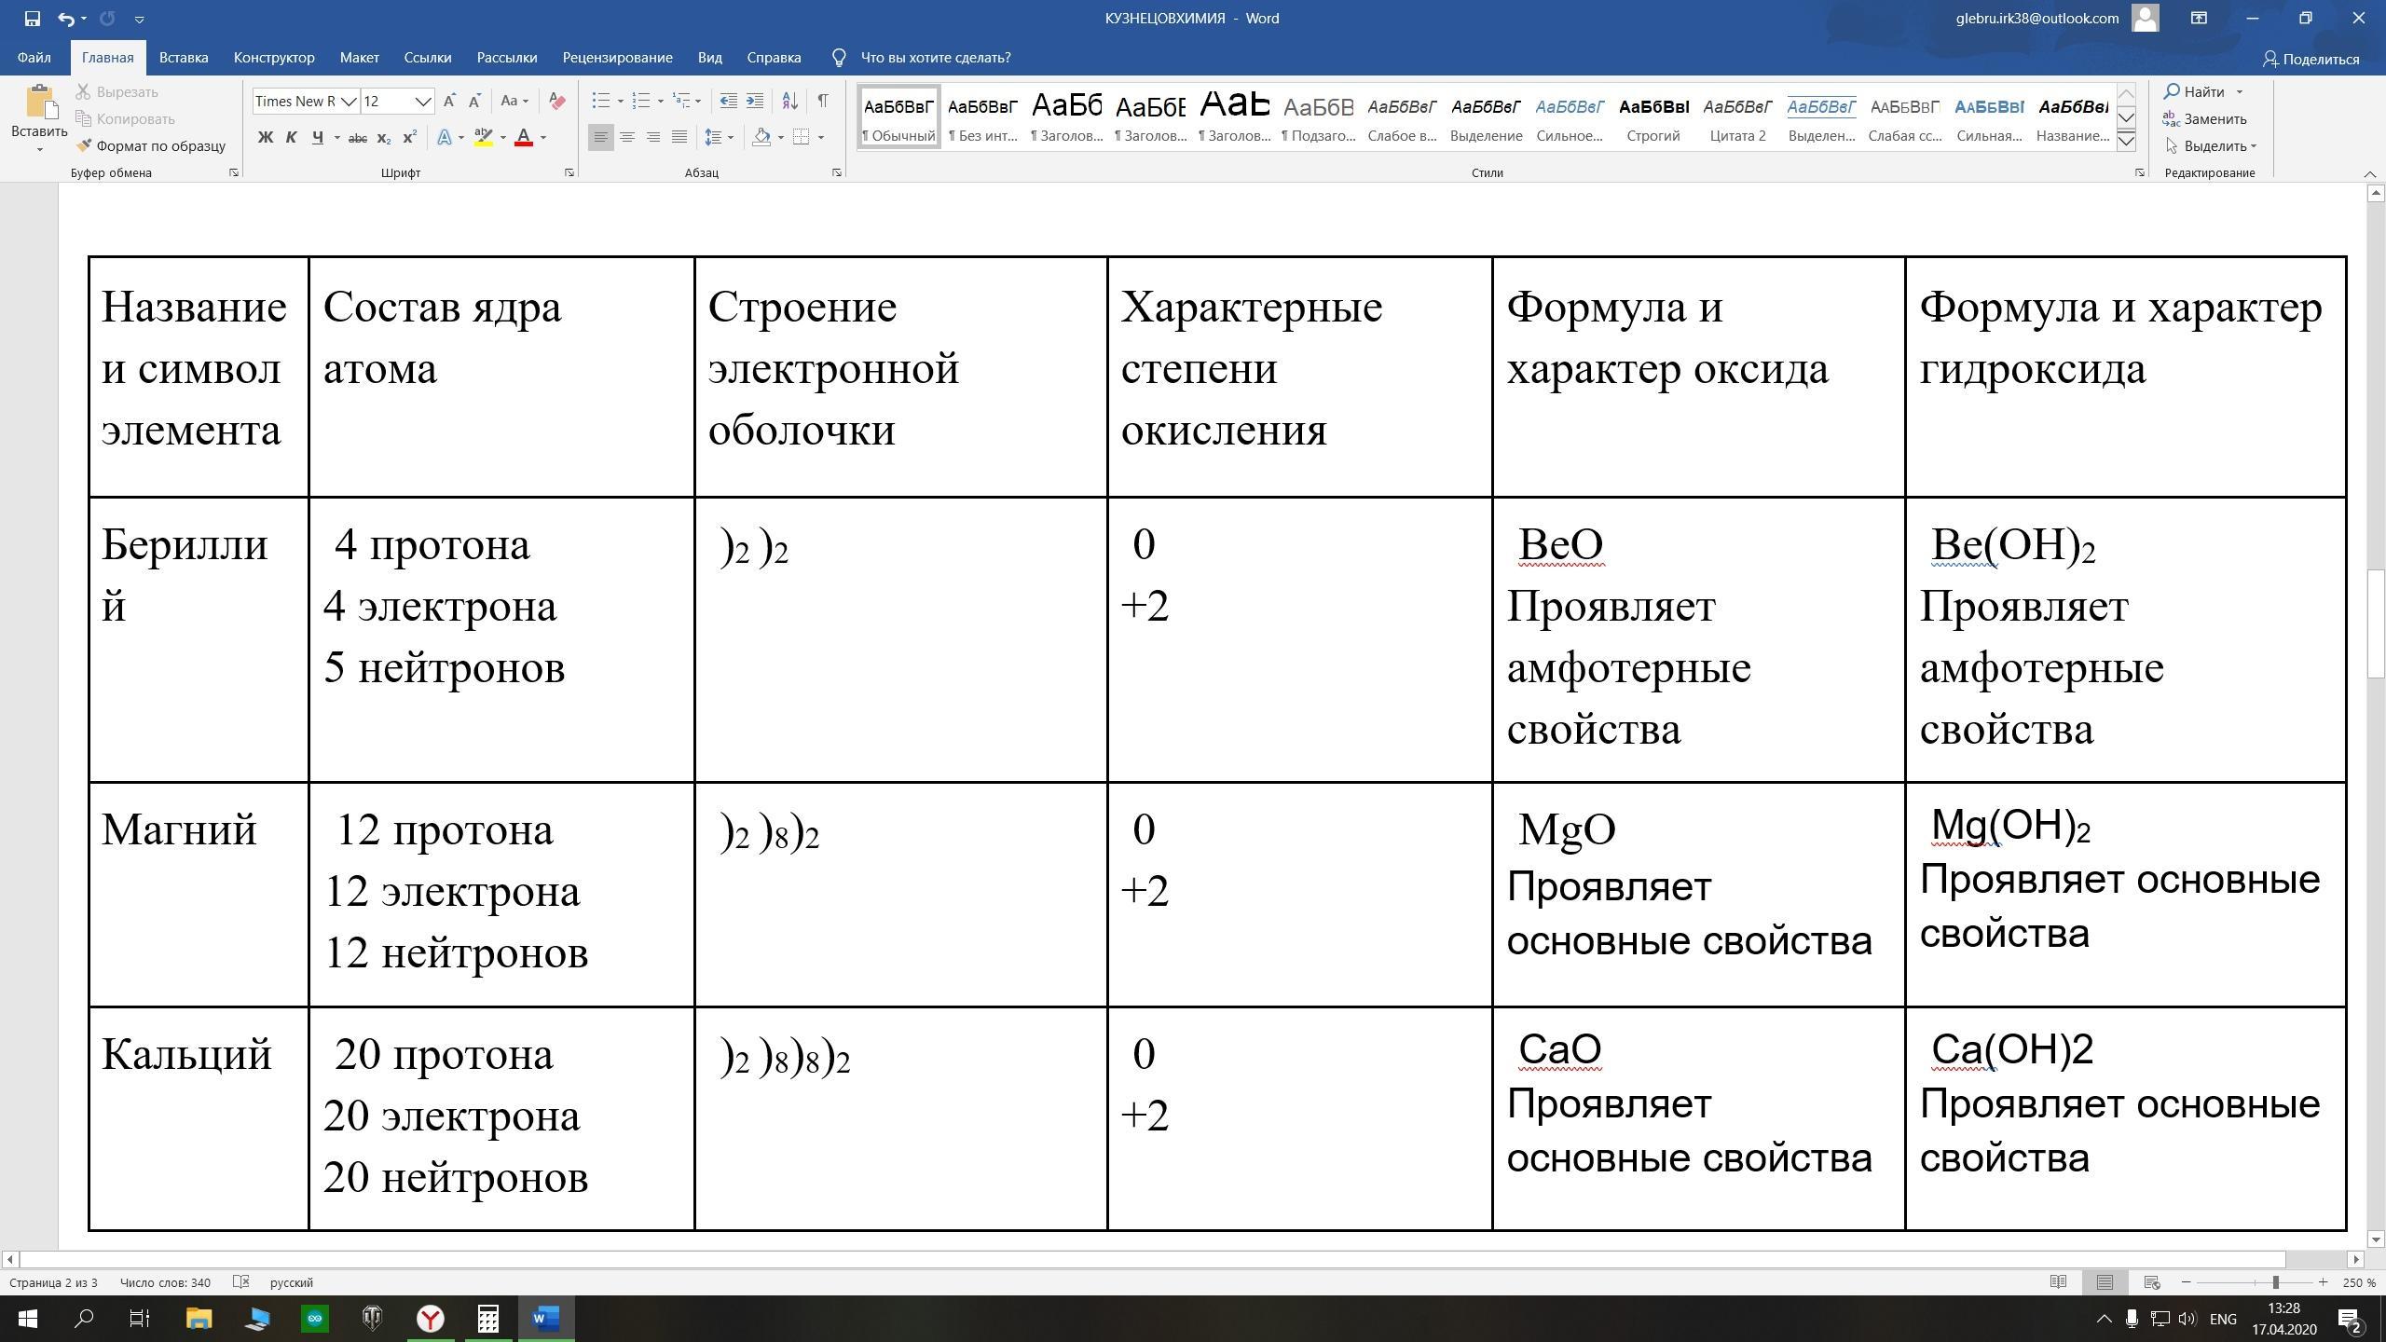Toggle superscript x² formatting
The width and height of the screenshot is (2386, 1342).
click(x=409, y=137)
